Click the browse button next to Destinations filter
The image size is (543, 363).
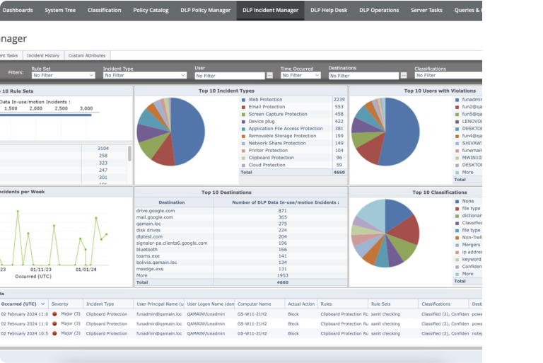click(404, 76)
